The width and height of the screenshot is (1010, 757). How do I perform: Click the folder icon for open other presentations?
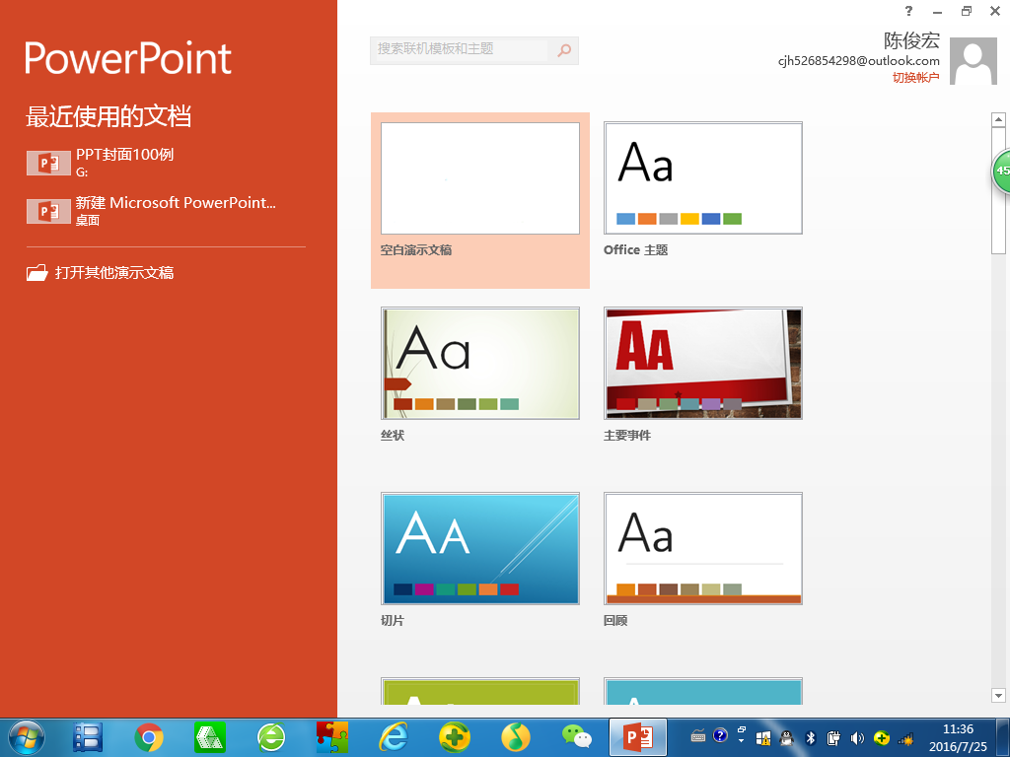(36, 273)
